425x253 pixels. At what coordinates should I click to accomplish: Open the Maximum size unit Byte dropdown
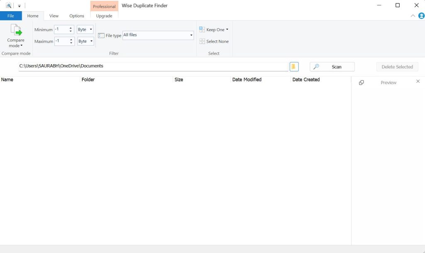pos(85,41)
